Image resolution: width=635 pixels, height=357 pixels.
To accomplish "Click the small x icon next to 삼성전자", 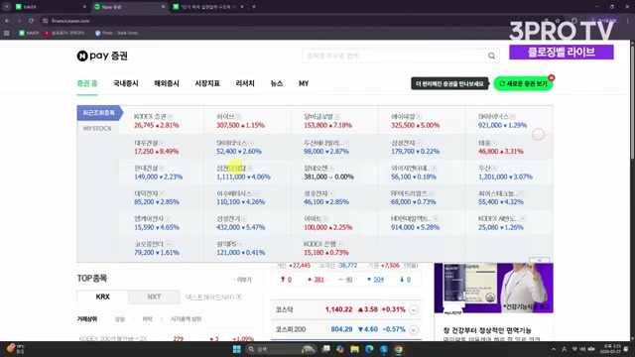I will (419, 143).
